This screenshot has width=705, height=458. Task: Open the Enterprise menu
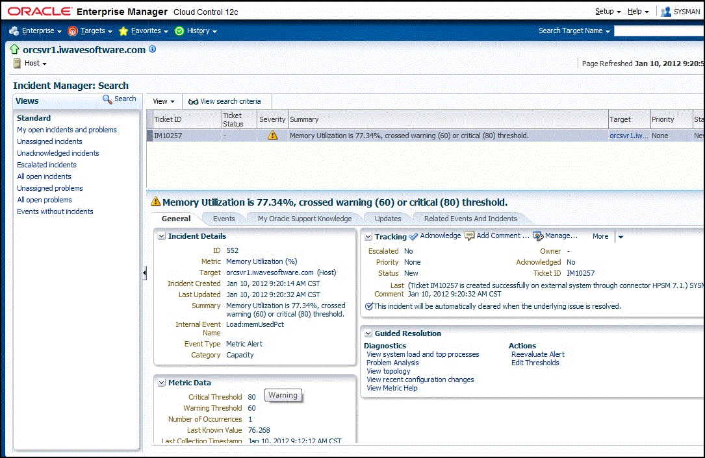click(x=42, y=31)
